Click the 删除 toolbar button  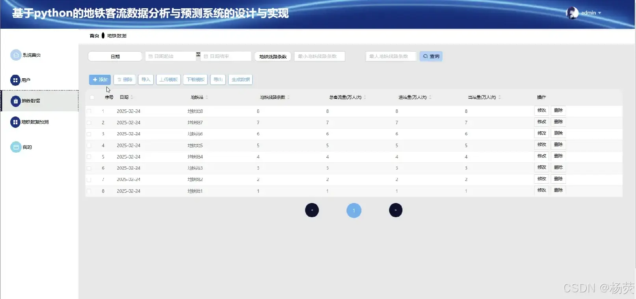point(125,79)
